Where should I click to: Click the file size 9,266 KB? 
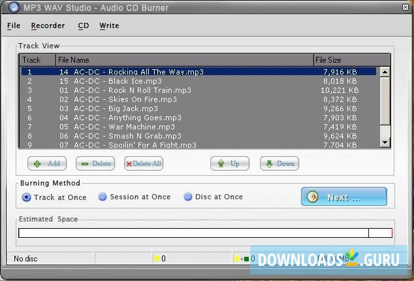coord(340,108)
